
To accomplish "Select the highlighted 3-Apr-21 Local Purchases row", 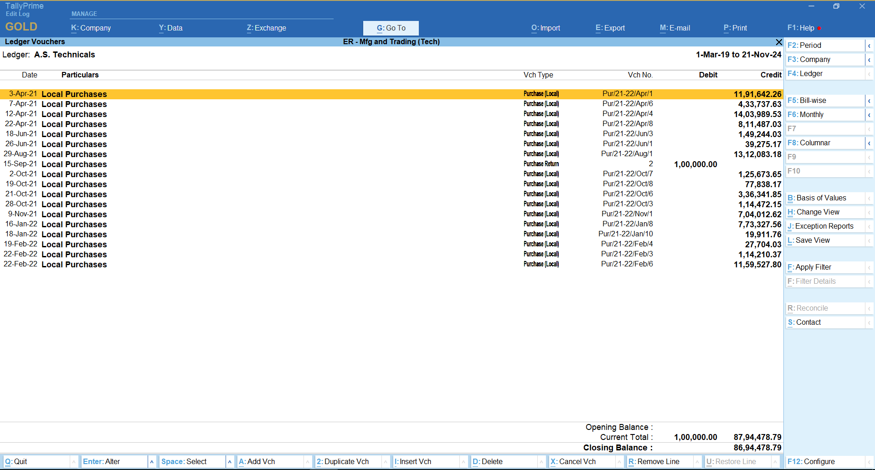I will [273, 94].
